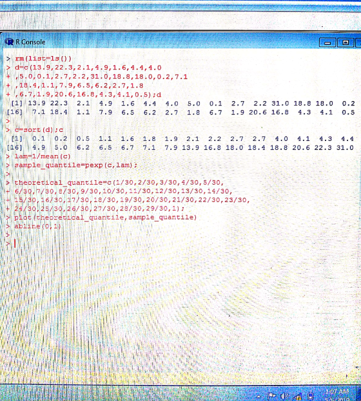Click the 1:07 AM taskbar clock
Viewport: 361px width, 401px height.
point(337,391)
